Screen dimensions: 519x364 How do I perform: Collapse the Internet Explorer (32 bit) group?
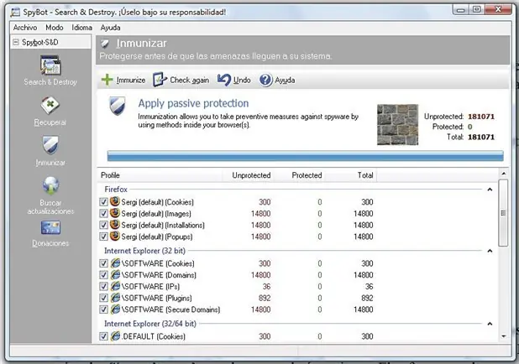(490, 251)
